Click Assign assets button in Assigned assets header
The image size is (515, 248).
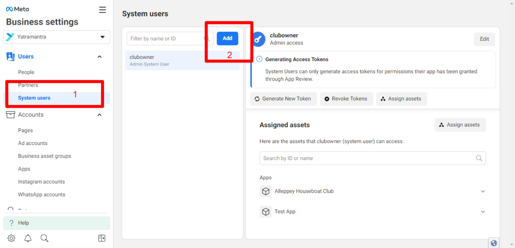[460, 125]
